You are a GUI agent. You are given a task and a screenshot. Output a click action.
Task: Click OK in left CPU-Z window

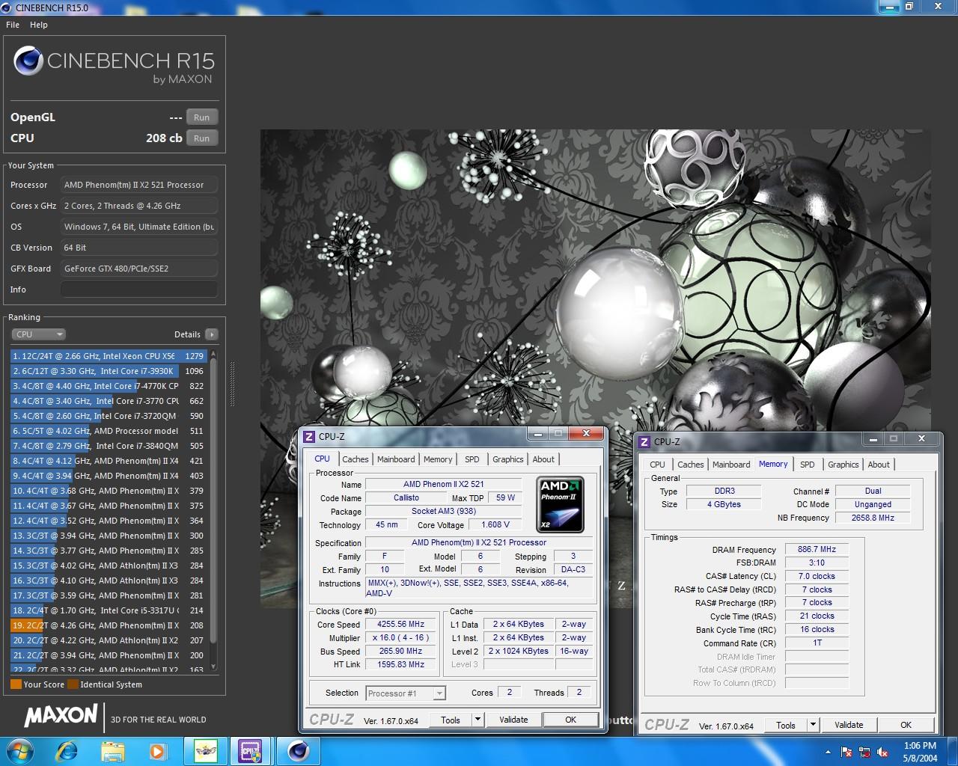(571, 720)
